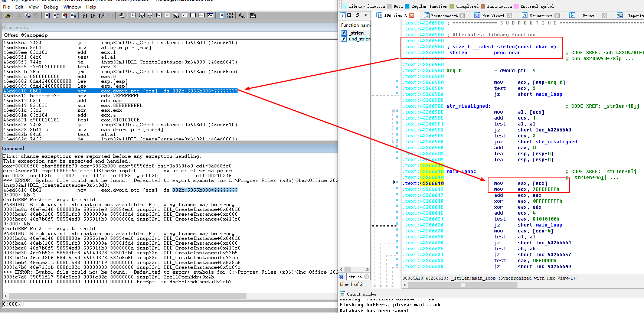Click the Copy icon in WinDbg toolbar
644x313 pixels.
tap(27, 15)
